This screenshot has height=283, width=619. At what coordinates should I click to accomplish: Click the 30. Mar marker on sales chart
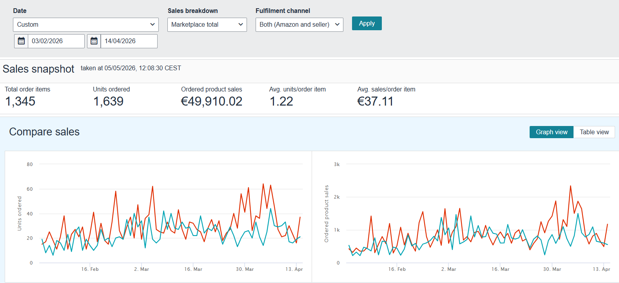552,269
